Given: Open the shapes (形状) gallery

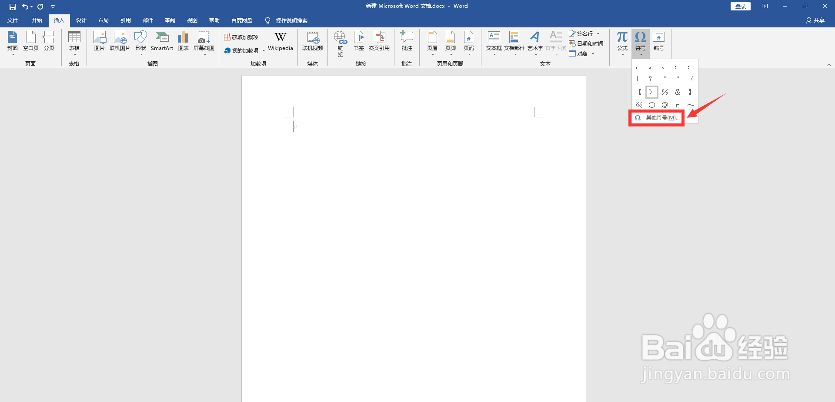Looking at the screenshot, I should 140,43.
